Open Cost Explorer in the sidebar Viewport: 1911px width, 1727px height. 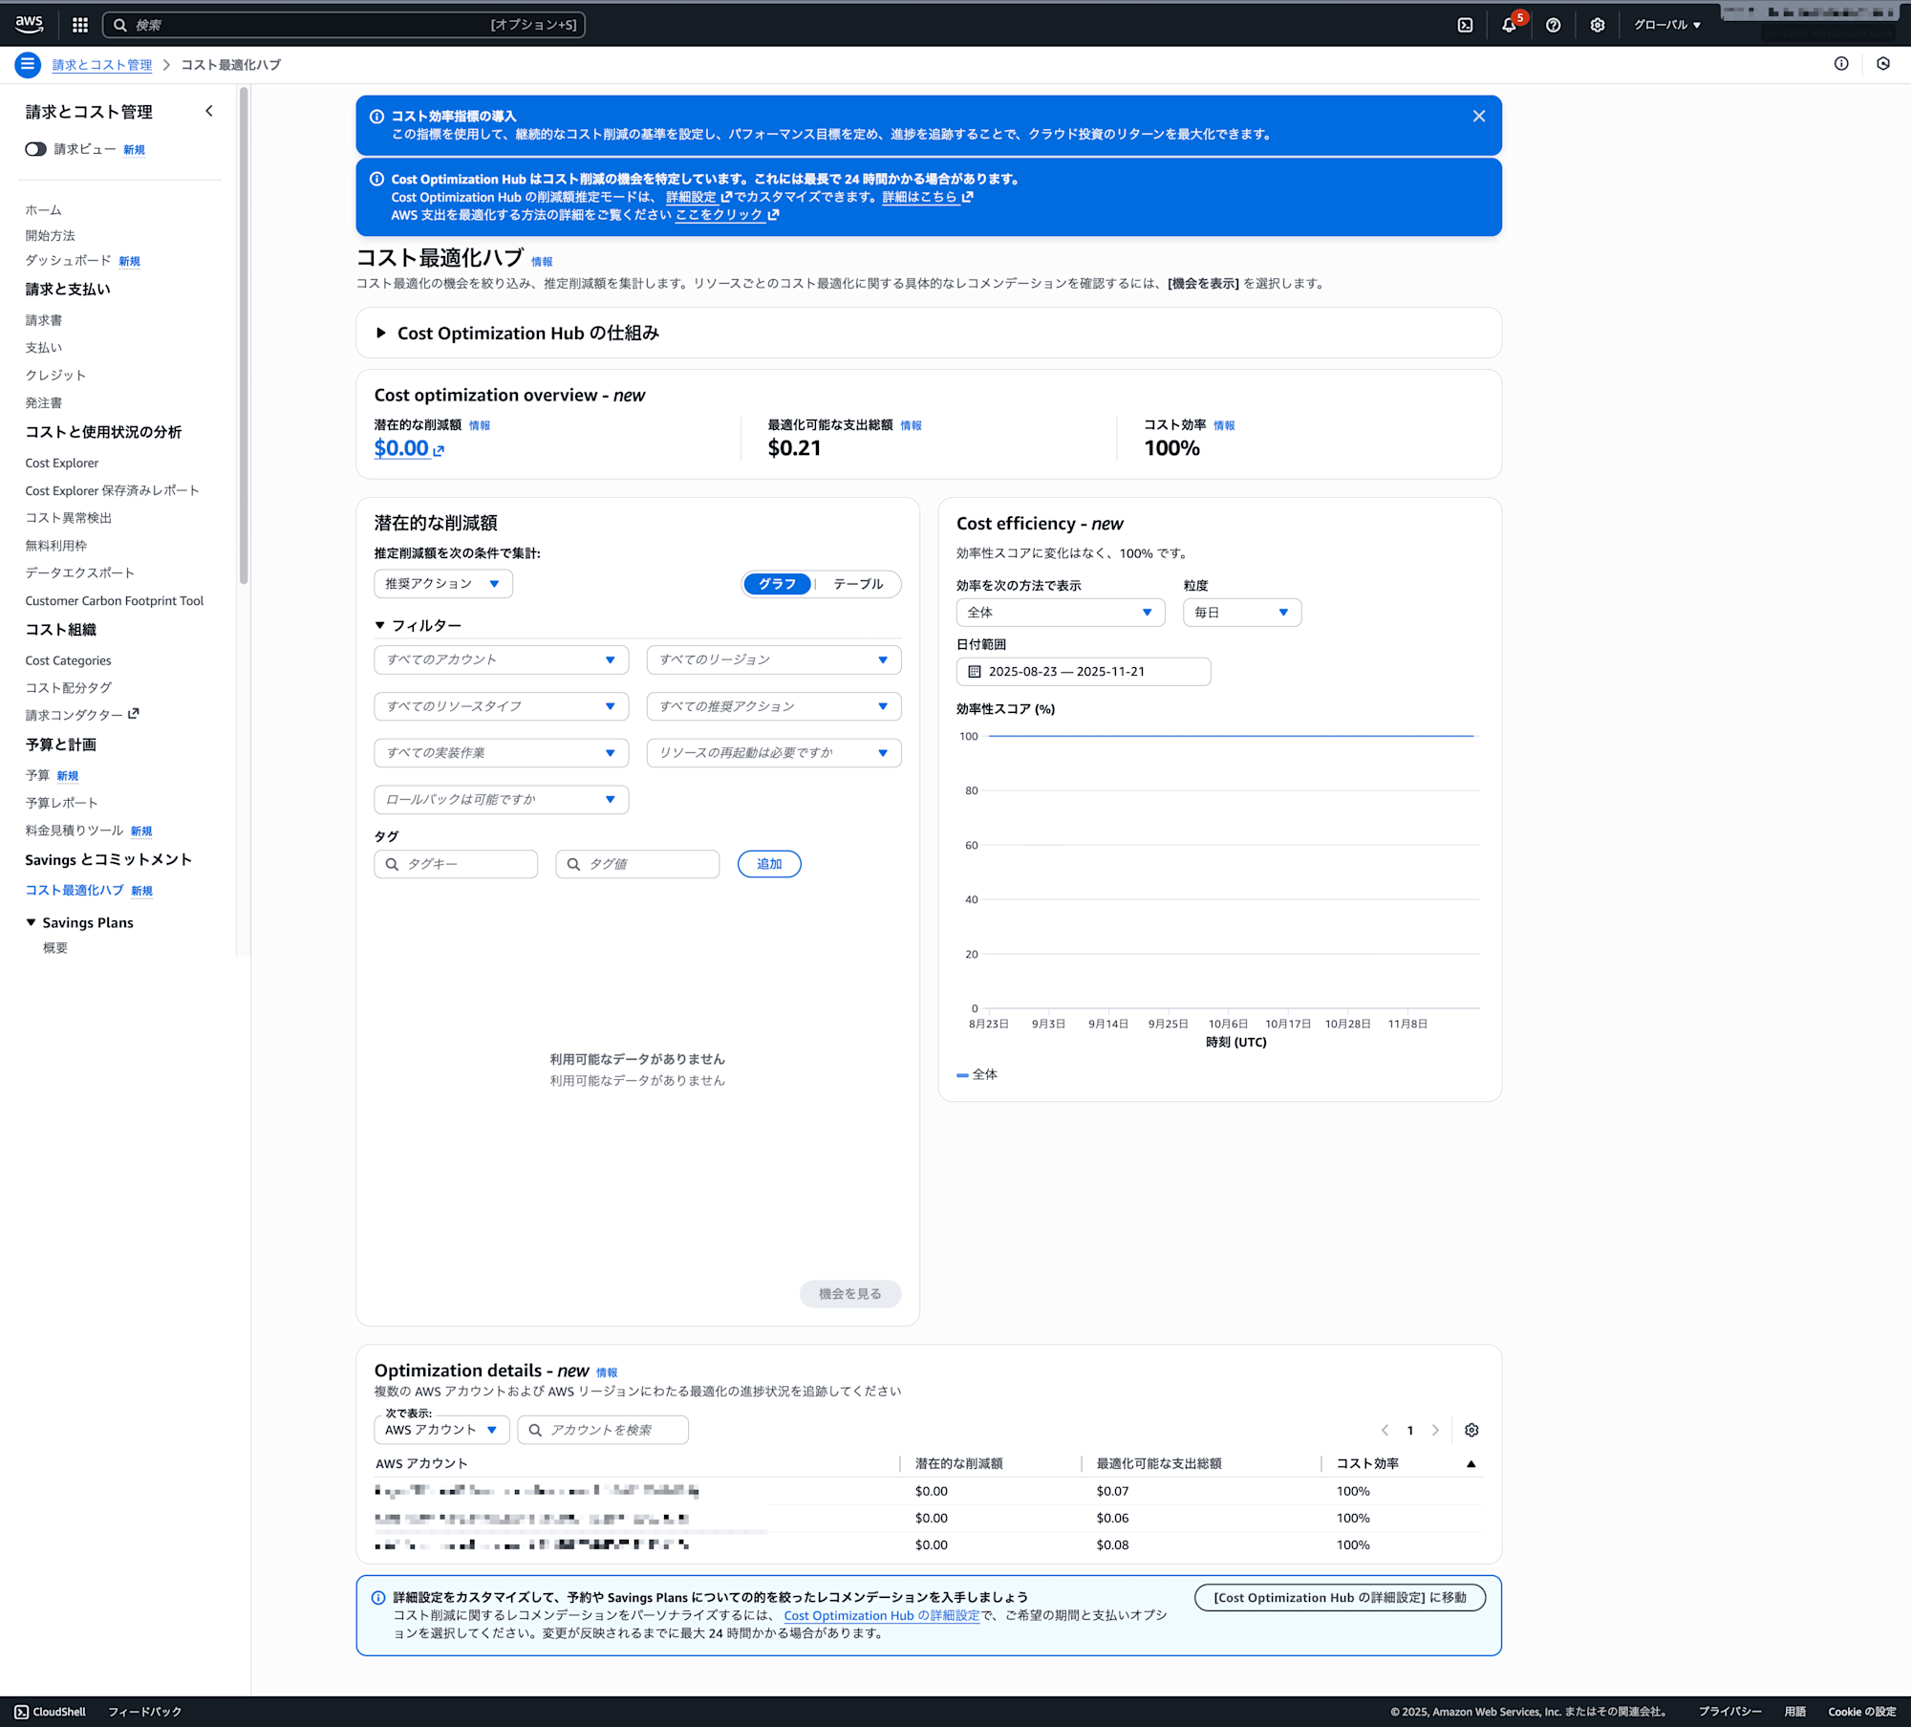coord(61,463)
